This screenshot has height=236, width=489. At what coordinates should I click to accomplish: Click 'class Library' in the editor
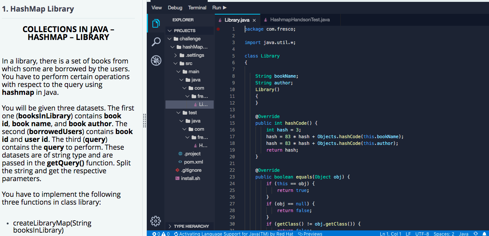pyautogui.click(x=262, y=56)
